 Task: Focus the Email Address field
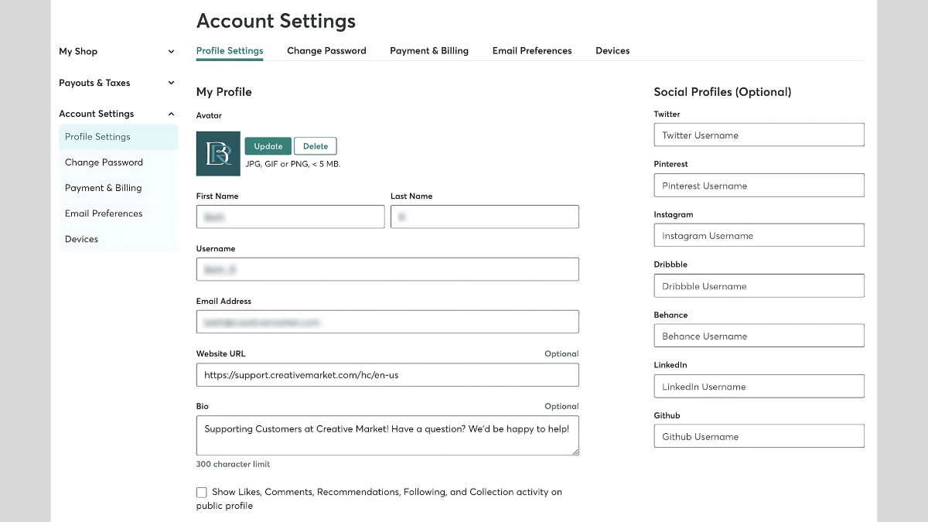(x=387, y=322)
